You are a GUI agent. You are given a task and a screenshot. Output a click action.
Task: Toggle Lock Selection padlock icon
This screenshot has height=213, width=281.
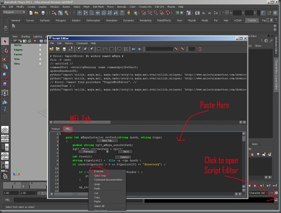click(x=129, y=13)
